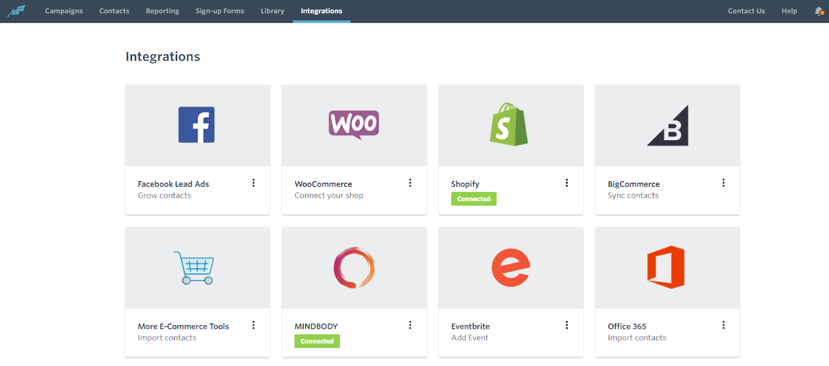Open More E-Commerce Tools three-dot menu

pyautogui.click(x=253, y=325)
